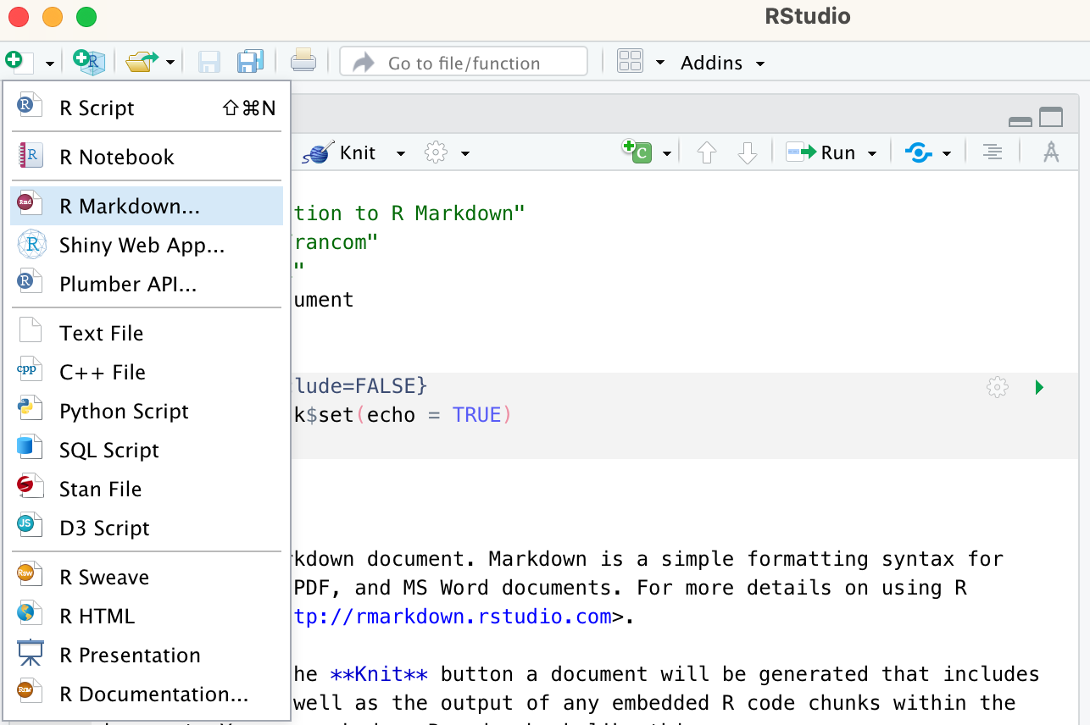Click the TRUE value in the chunk
Viewport: 1090px width, 725px height.
click(x=477, y=415)
